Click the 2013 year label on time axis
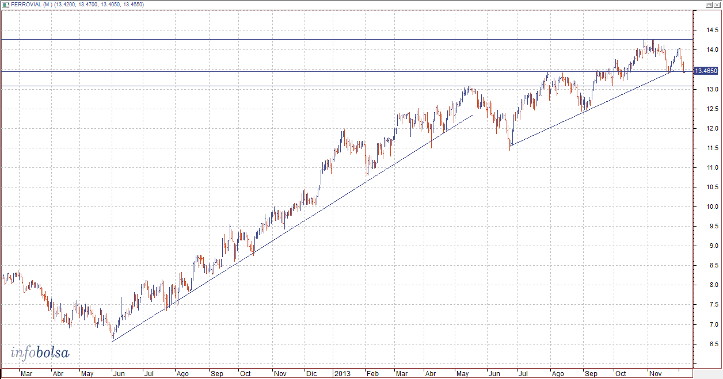 [x=341, y=374]
